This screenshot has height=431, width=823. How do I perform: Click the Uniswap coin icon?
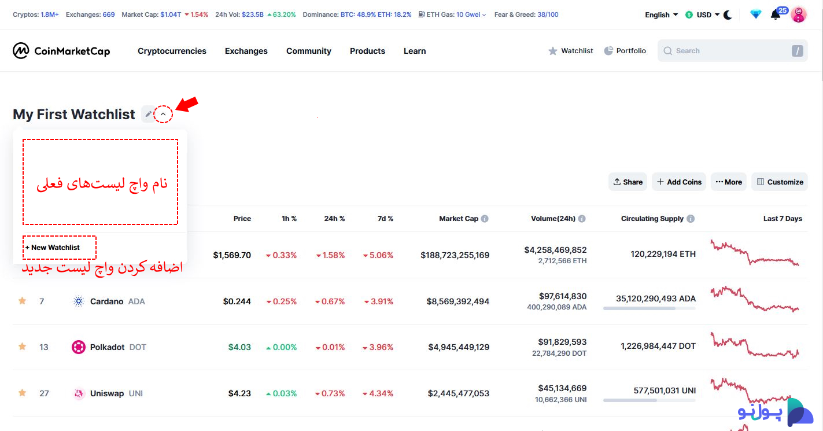pos(78,393)
